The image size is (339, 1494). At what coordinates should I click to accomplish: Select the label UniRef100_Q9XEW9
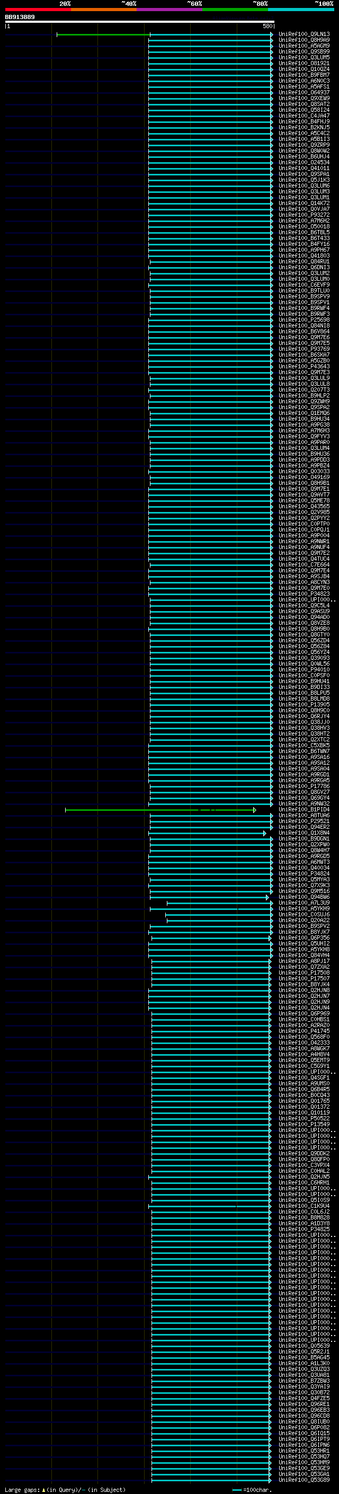tap(304, 98)
